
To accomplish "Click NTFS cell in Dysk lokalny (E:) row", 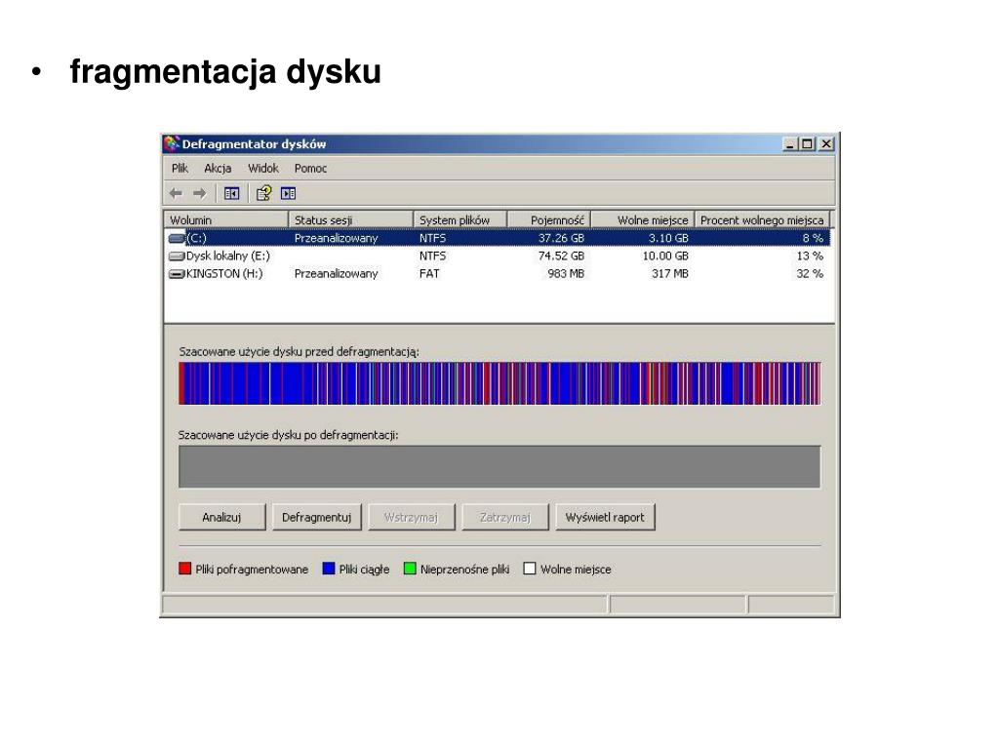I will pyautogui.click(x=432, y=256).
